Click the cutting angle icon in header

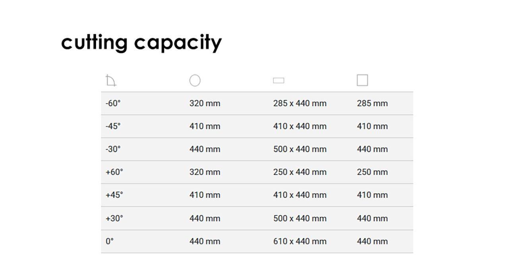pyautogui.click(x=111, y=81)
